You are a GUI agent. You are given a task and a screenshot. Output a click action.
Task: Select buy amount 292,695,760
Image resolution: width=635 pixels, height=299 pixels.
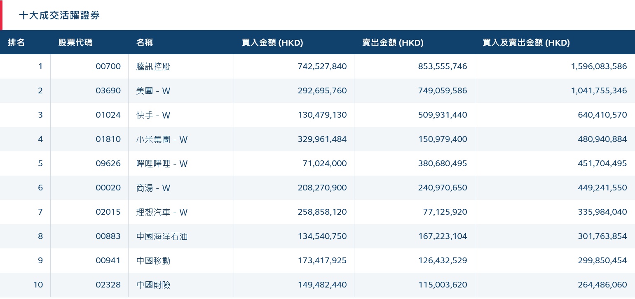tap(322, 91)
